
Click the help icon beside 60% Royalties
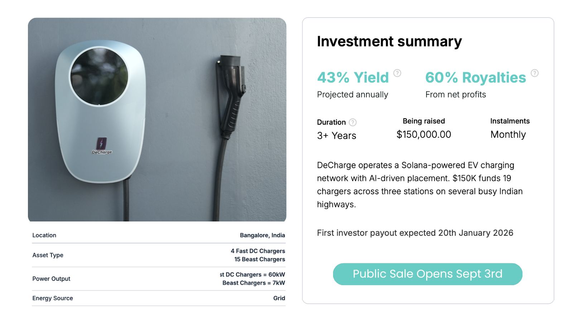pyautogui.click(x=534, y=73)
